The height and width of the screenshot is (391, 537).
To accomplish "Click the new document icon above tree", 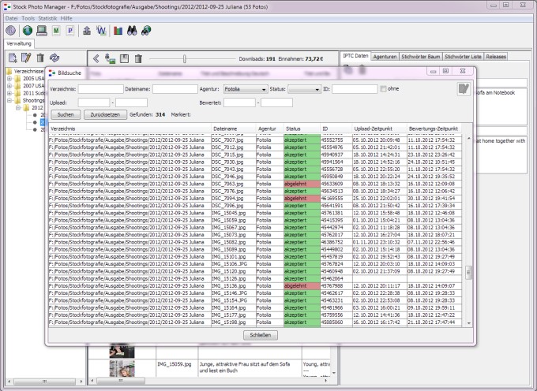I will pos(13,58).
